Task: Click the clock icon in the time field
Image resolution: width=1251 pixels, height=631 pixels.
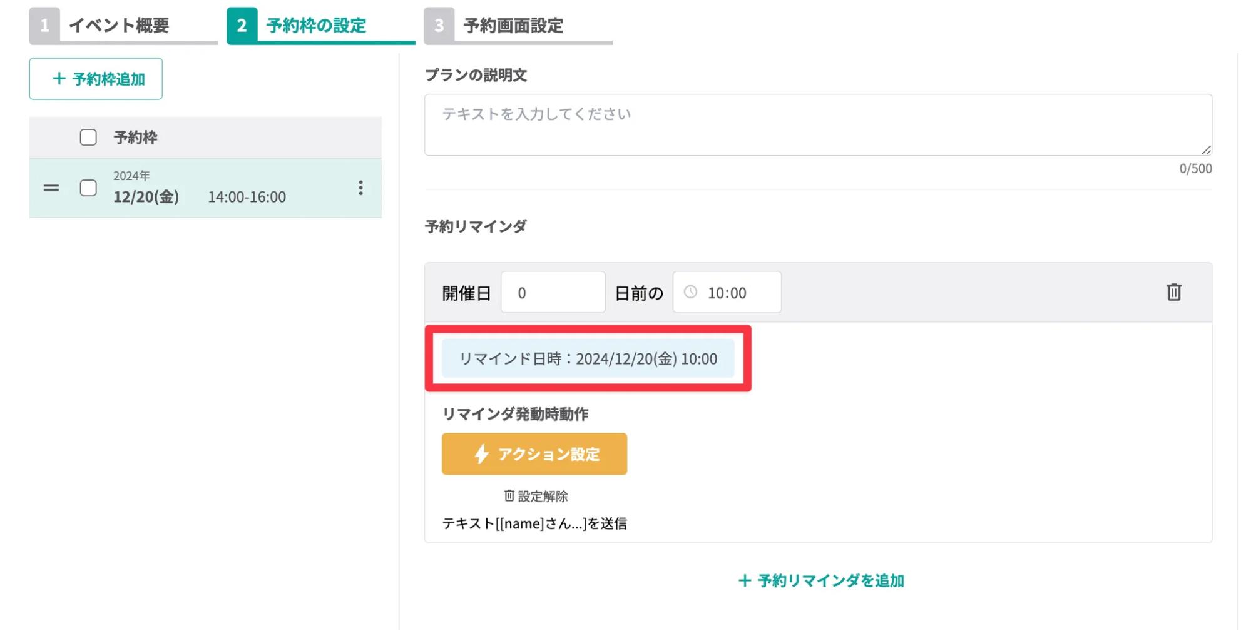Action: pyautogui.click(x=691, y=291)
